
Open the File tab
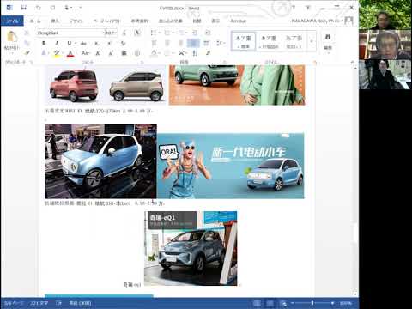click(12, 21)
